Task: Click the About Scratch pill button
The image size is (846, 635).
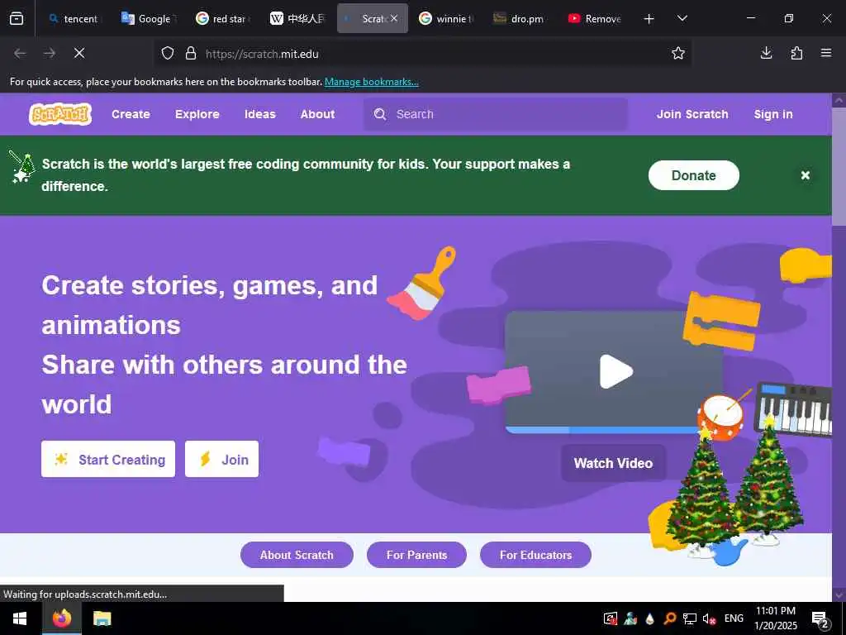Action: 297,555
